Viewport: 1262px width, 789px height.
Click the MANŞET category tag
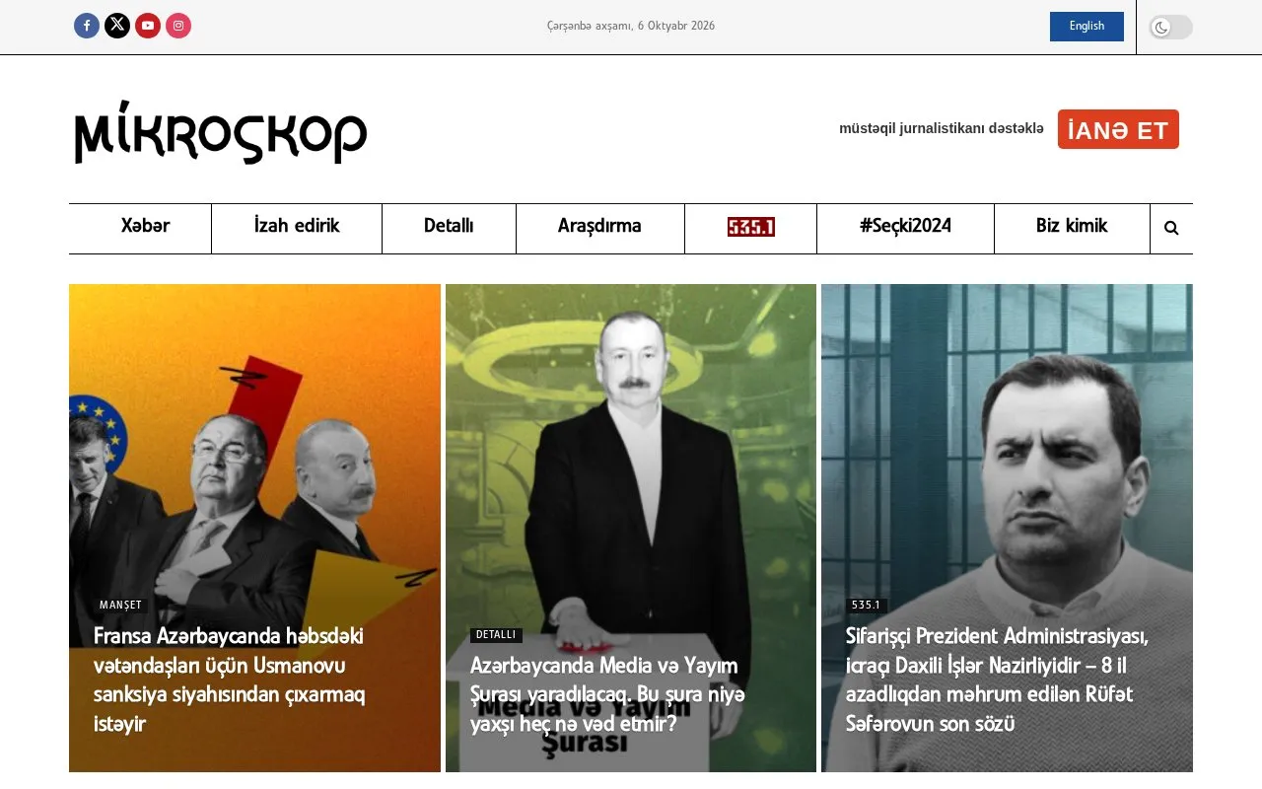click(120, 606)
